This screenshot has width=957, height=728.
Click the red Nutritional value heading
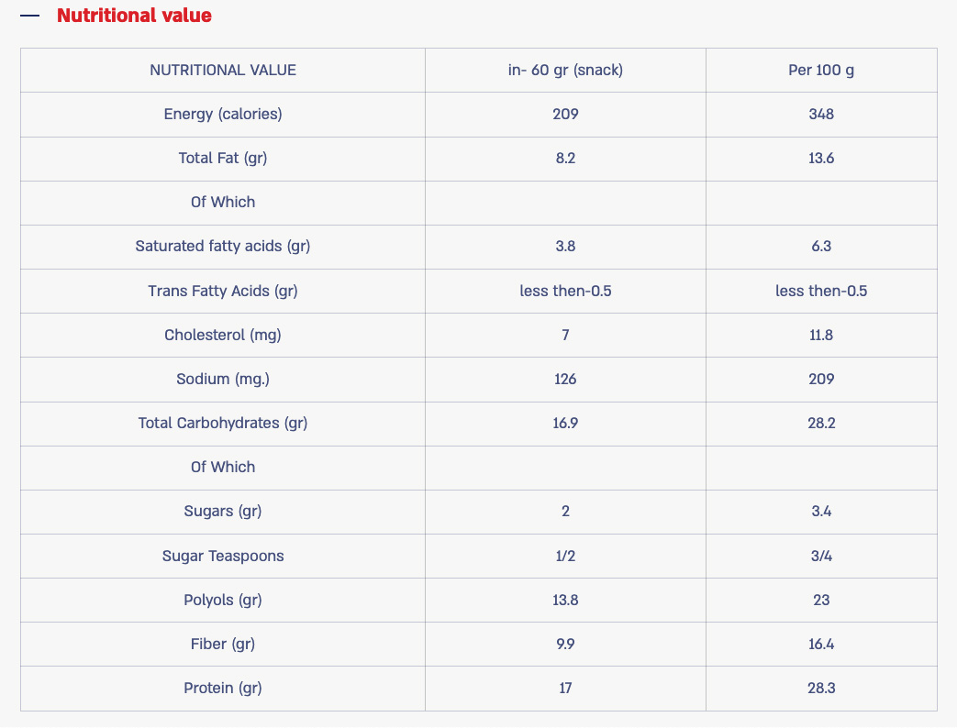click(x=134, y=16)
